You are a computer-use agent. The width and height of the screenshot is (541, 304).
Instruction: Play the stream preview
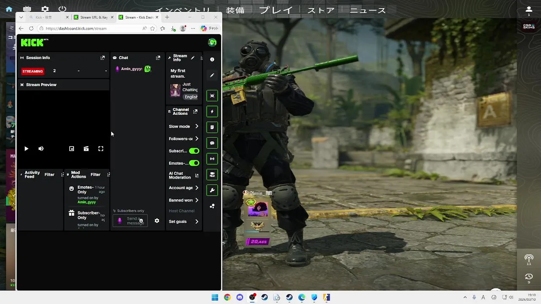point(26,149)
